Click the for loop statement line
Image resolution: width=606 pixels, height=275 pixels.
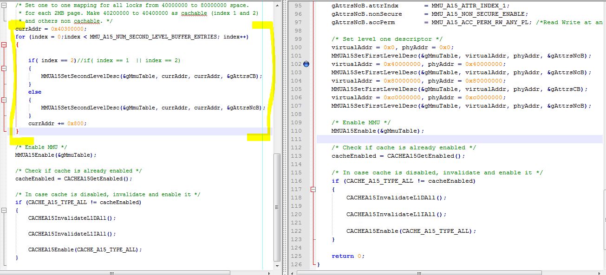(x=131, y=37)
